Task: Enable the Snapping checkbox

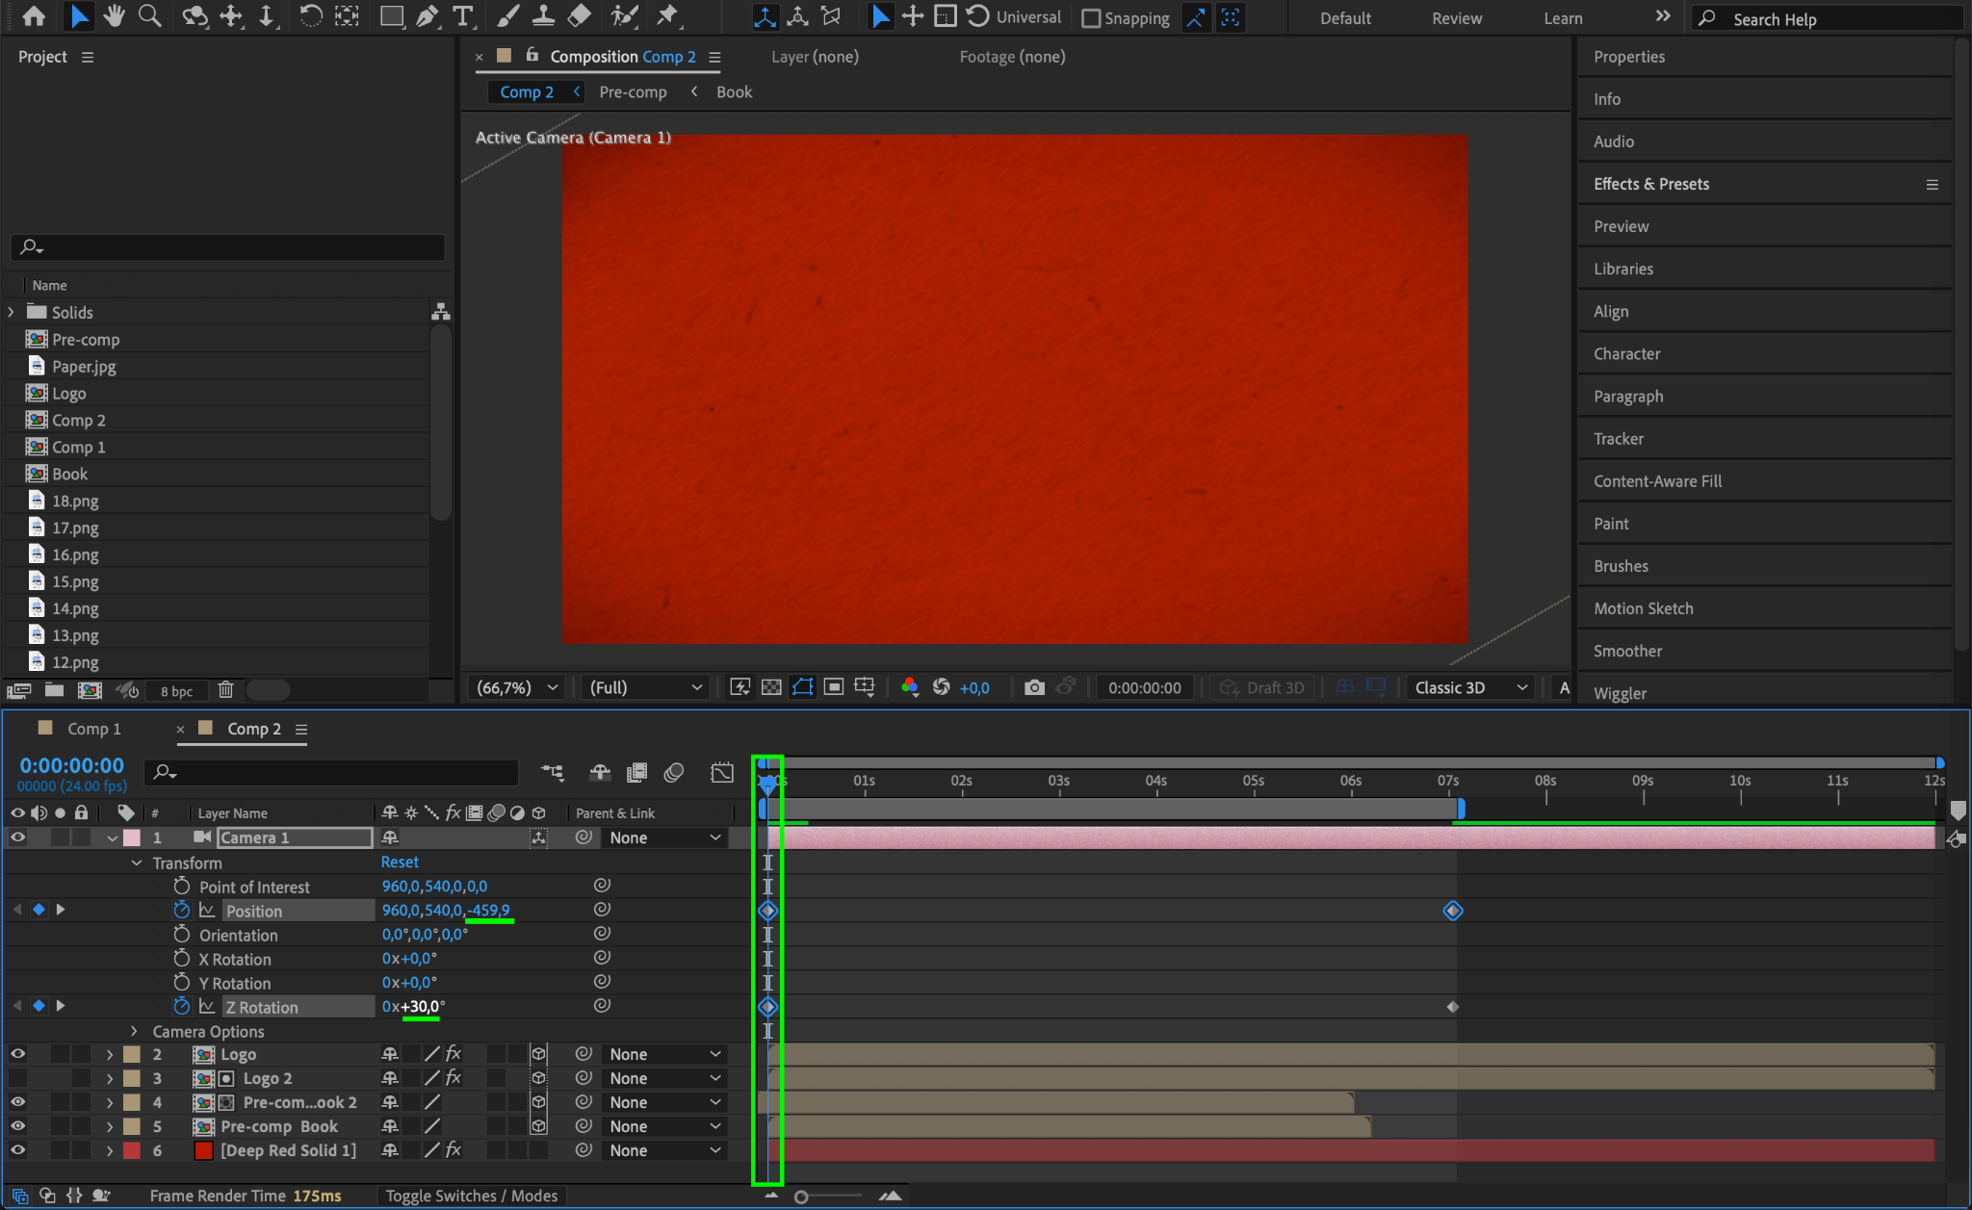Action: coord(1091,18)
